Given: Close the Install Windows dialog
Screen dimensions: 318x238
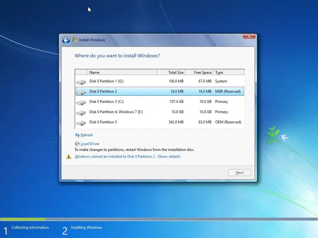Looking at the screenshot, I should 249,36.
